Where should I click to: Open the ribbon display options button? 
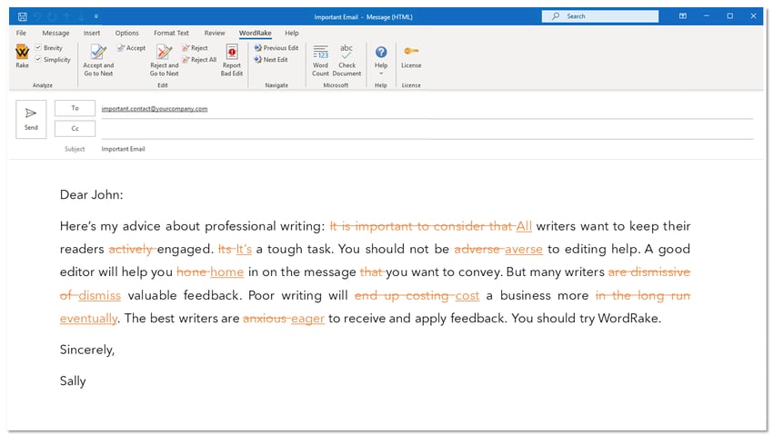click(683, 16)
